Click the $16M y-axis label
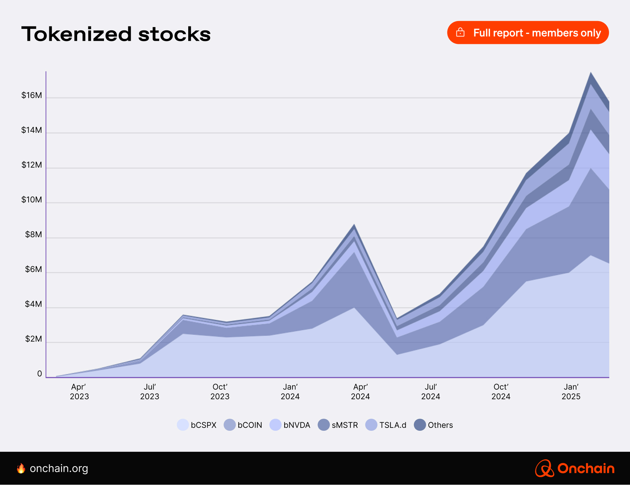The image size is (630, 485). click(x=31, y=95)
